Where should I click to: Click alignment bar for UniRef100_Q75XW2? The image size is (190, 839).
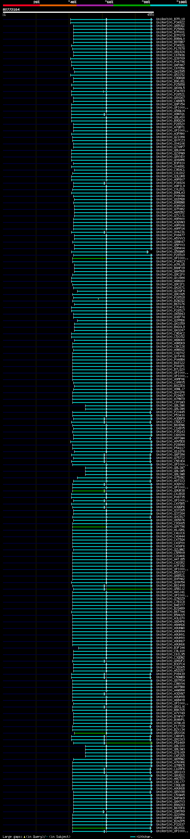(x=115, y=477)
